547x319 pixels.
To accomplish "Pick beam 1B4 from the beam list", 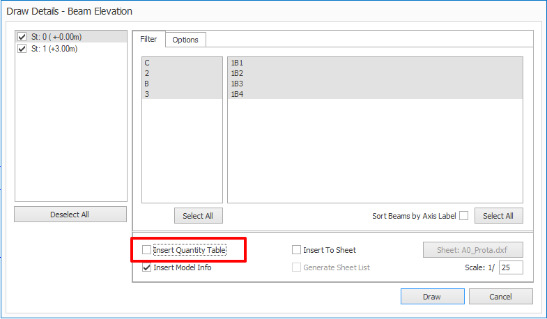I will pyautogui.click(x=237, y=94).
